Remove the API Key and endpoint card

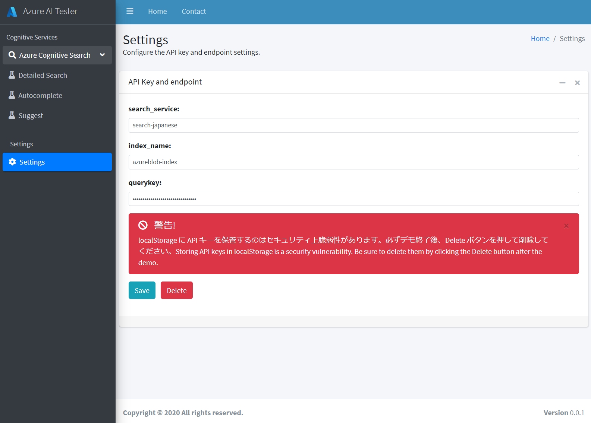pos(577,83)
